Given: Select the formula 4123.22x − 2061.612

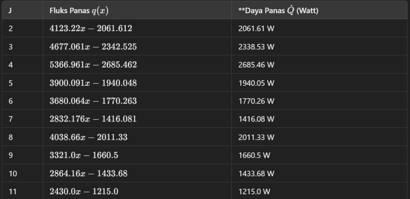Looking at the screenshot, I should tap(91, 28).
